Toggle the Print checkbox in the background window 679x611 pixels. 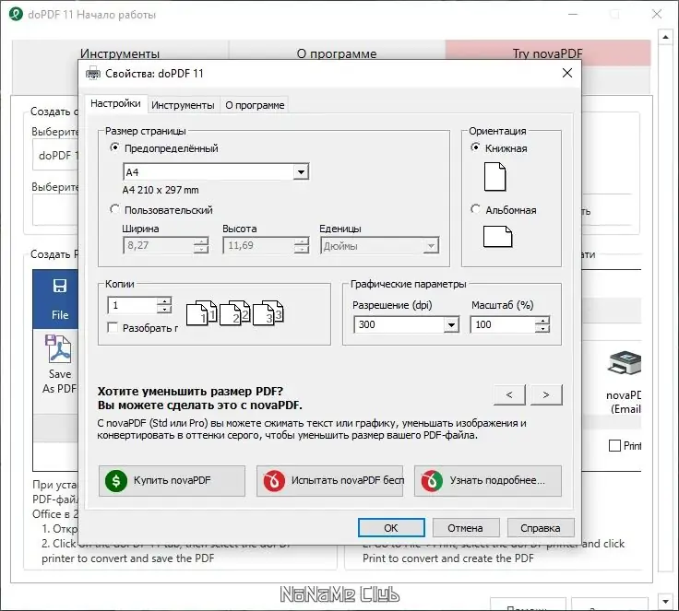coord(614,446)
